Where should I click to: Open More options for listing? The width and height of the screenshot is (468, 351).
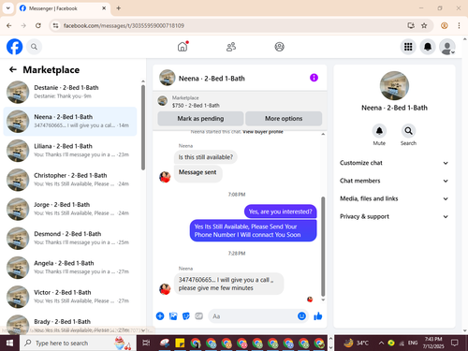284,119
